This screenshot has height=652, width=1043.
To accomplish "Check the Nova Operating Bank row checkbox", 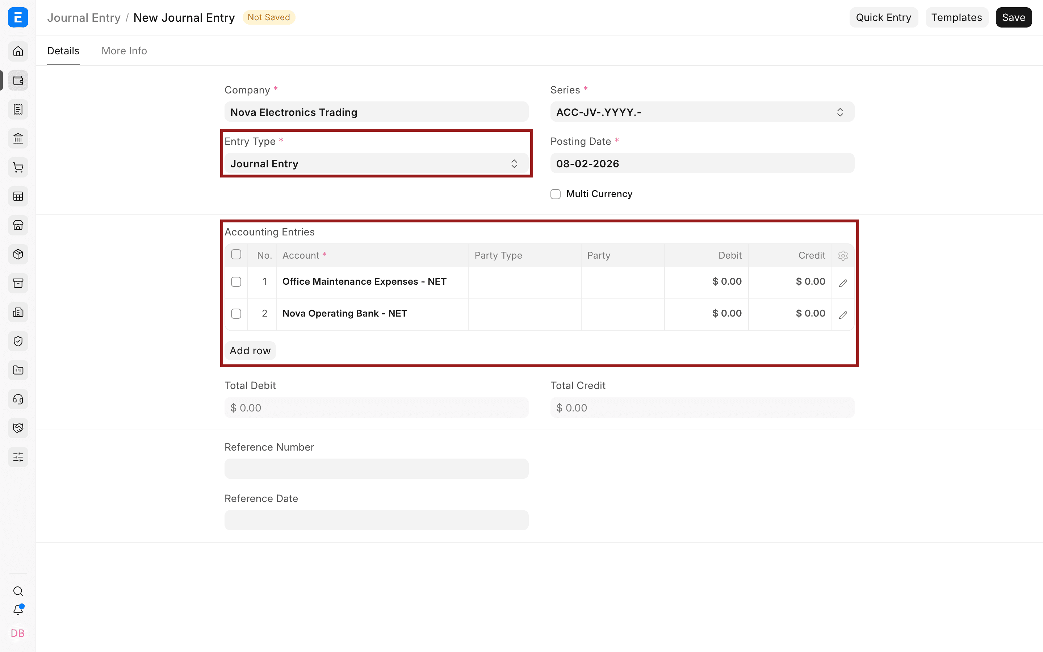I will [x=236, y=314].
